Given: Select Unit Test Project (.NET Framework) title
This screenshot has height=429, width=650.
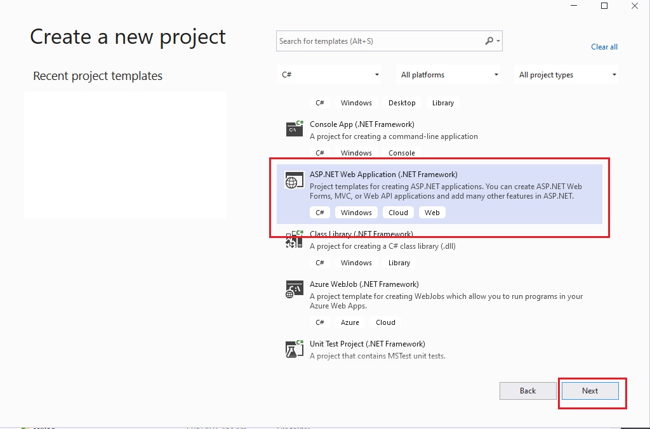Looking at the screenshot, I should (x=368, y=344).
